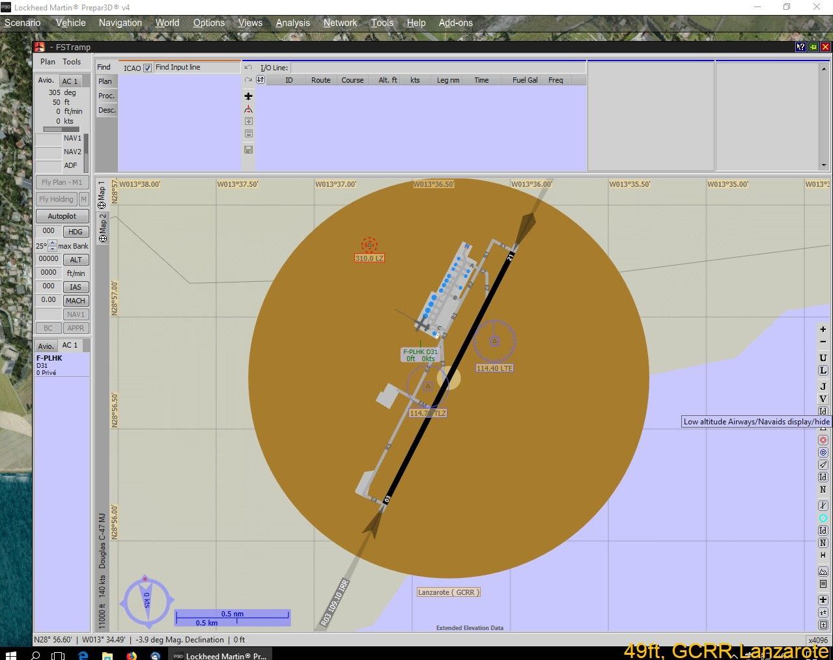Click the terrain elevation mountain icon
This screenshot has height=660, width=833.
(x=823, y=571)
